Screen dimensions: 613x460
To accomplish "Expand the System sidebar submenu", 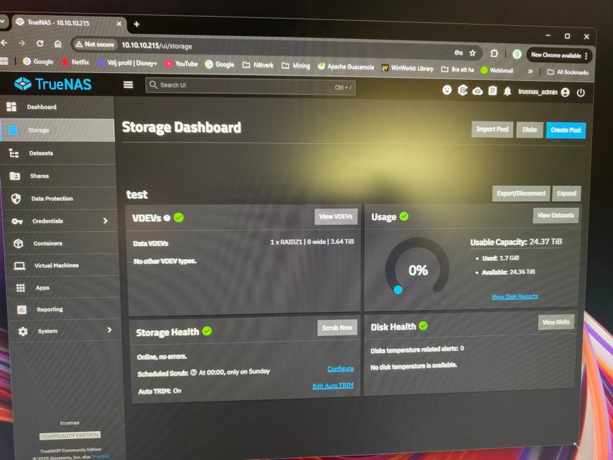I will pos(109,330).
